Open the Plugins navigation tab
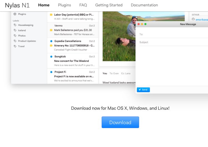This screenshot has height=147, width=208. pos(64,5)
